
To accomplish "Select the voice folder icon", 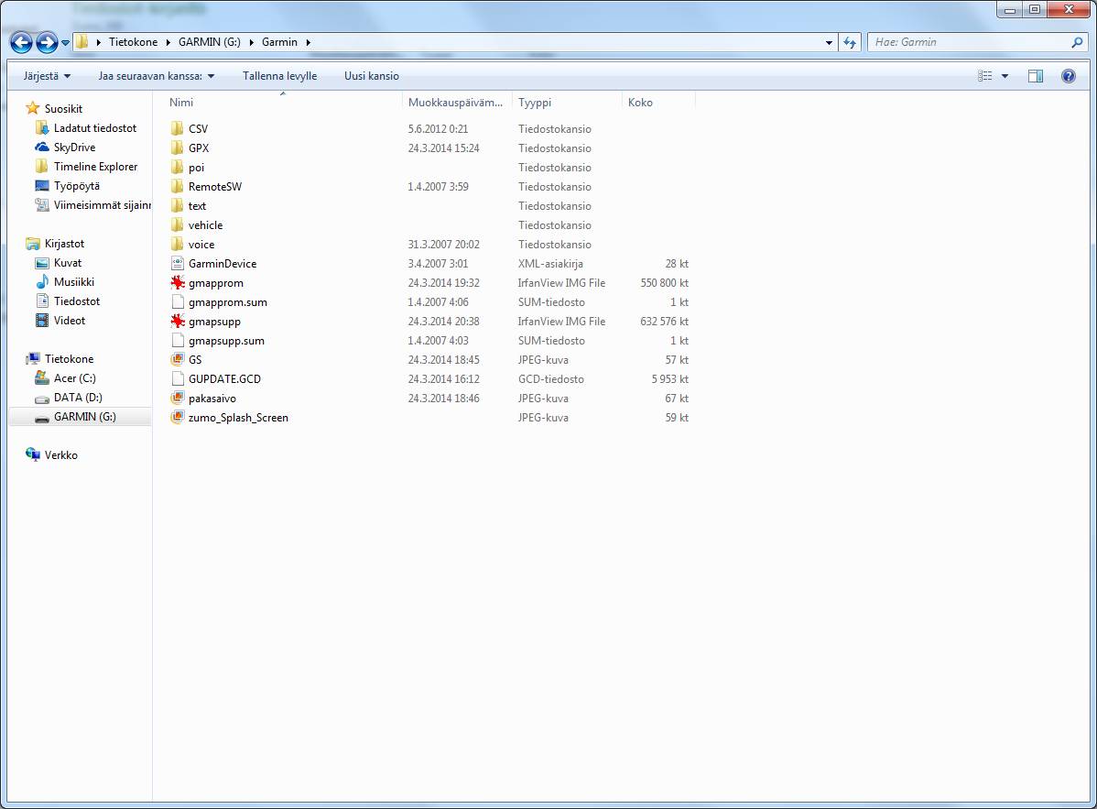I will 178,245.
